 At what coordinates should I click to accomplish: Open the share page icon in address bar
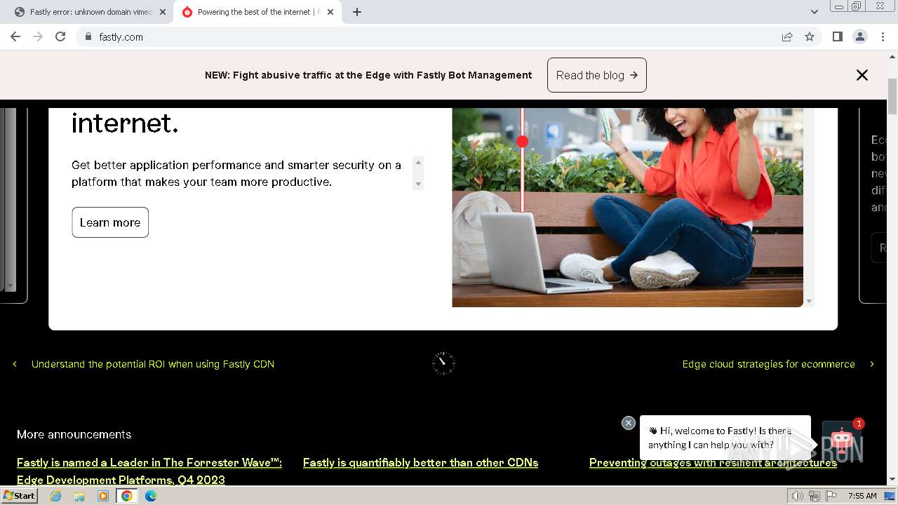tap(787, 36)
